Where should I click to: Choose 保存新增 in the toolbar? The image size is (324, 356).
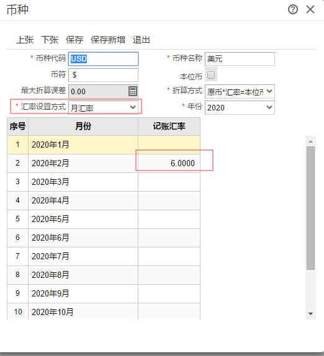[108, 40]
